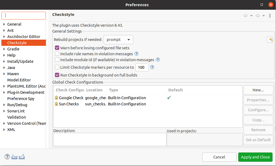Viewport: 276px width, 166px height.
Task: Click the New... button
Action: point(258,90)
